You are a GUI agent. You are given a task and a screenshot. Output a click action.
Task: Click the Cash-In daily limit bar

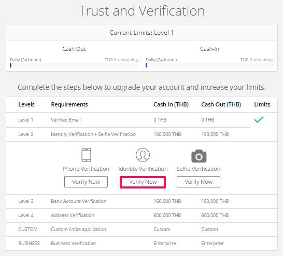click(x=209, y=65)
